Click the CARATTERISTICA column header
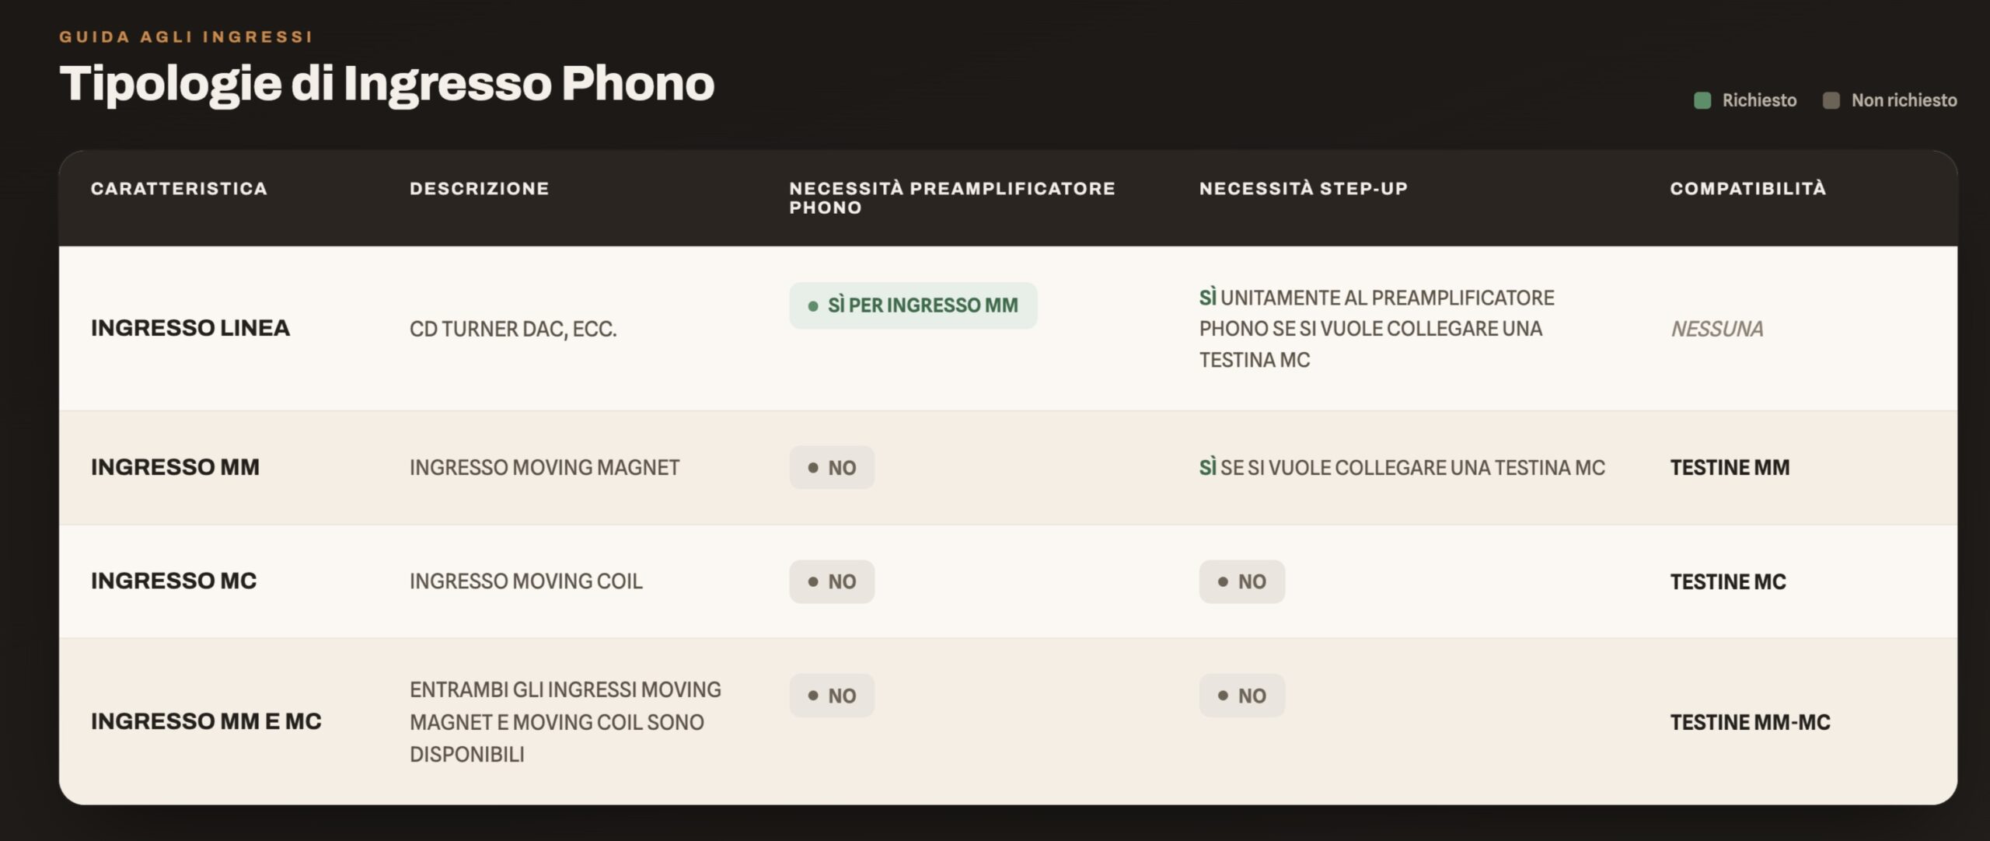The height and width of the screenshot is (841, 1990). pyautogui.click(x=179, y=189)
